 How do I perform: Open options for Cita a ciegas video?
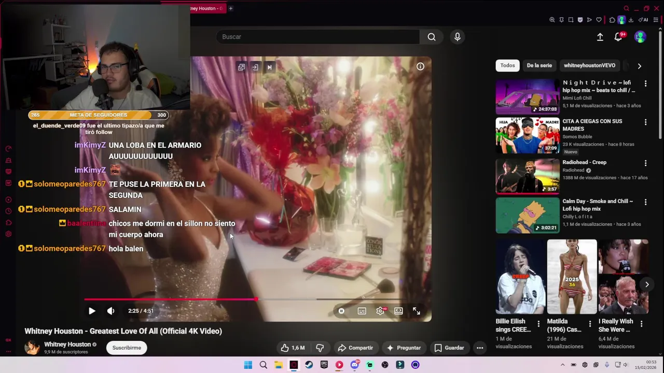coord(645,122)
